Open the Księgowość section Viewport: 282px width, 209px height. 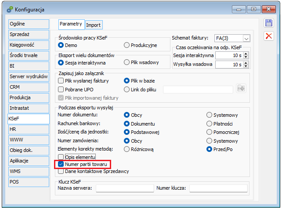pos(29,45)
